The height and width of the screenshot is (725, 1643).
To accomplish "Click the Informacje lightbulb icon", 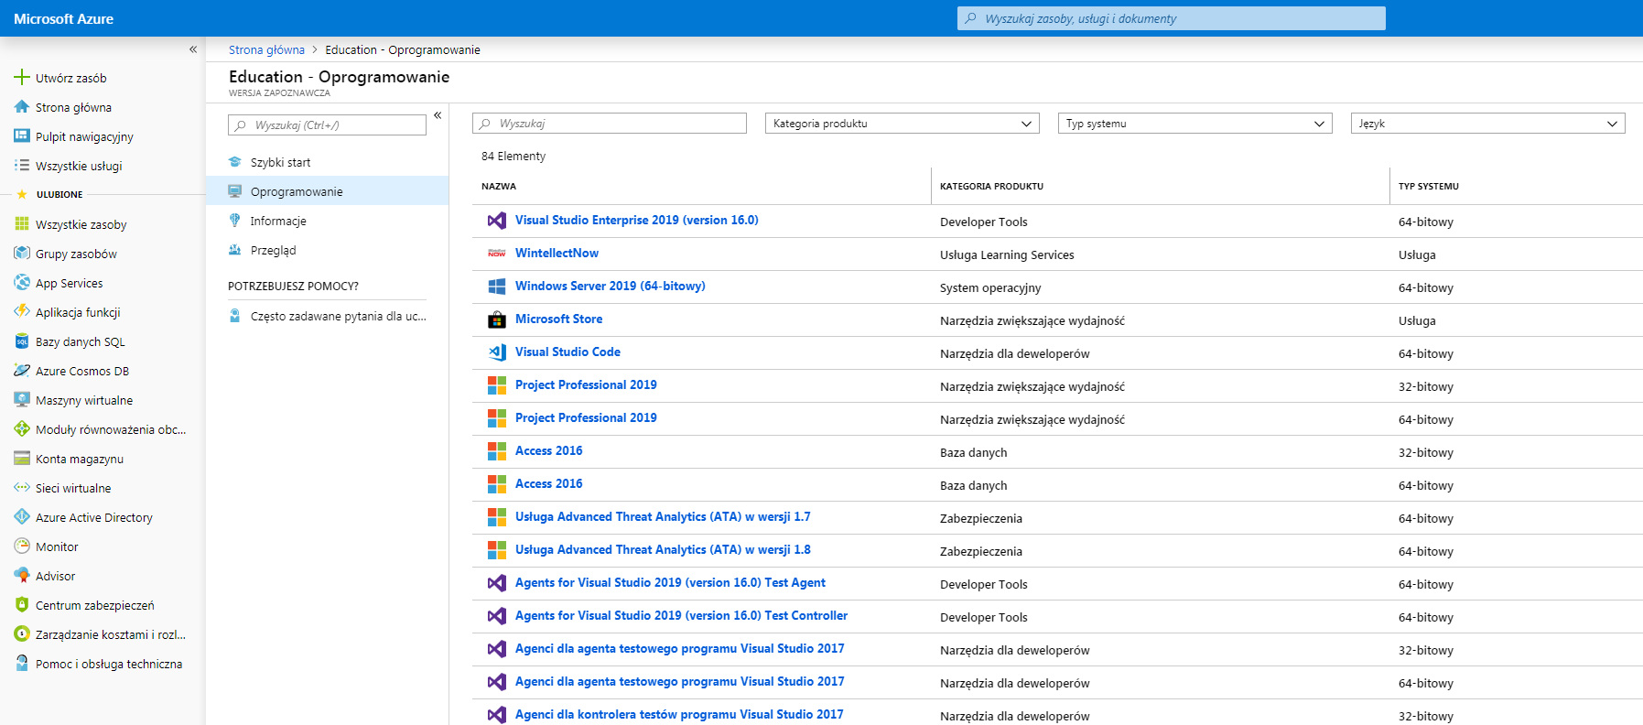I will (x=235, y=221).
